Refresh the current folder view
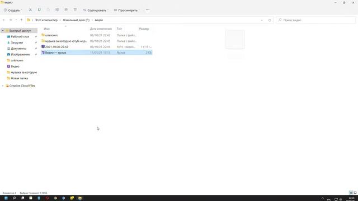Image resolution: width=358 pixels, height=201 pixels. [270, 20]
